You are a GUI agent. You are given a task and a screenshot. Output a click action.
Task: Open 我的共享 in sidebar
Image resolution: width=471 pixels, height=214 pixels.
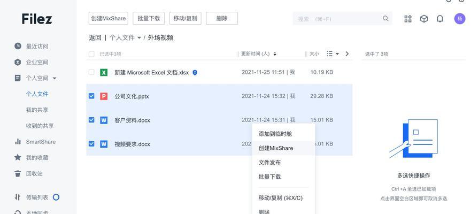(37, 110)
